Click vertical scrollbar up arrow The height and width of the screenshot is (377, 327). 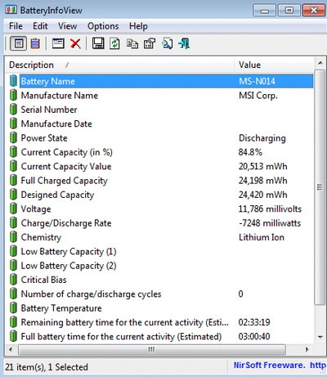[320, 63]
